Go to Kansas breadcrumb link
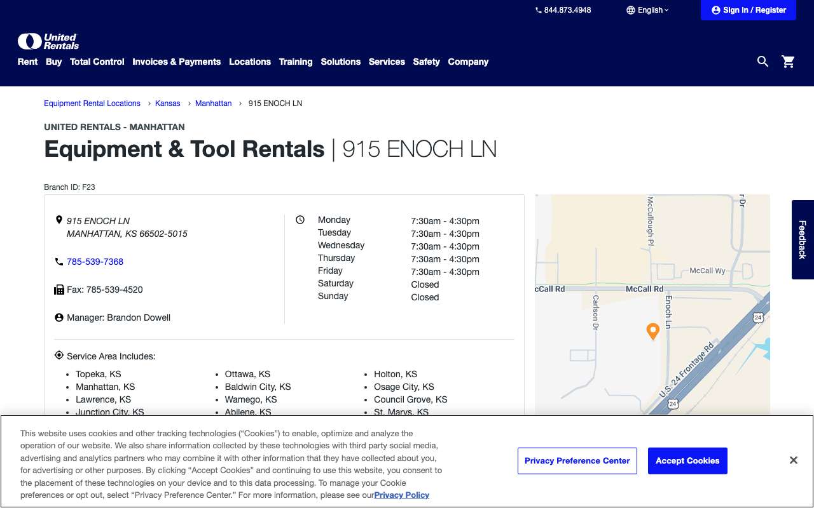This screenshot has height=508, width=814. click(x=168, y=103)
